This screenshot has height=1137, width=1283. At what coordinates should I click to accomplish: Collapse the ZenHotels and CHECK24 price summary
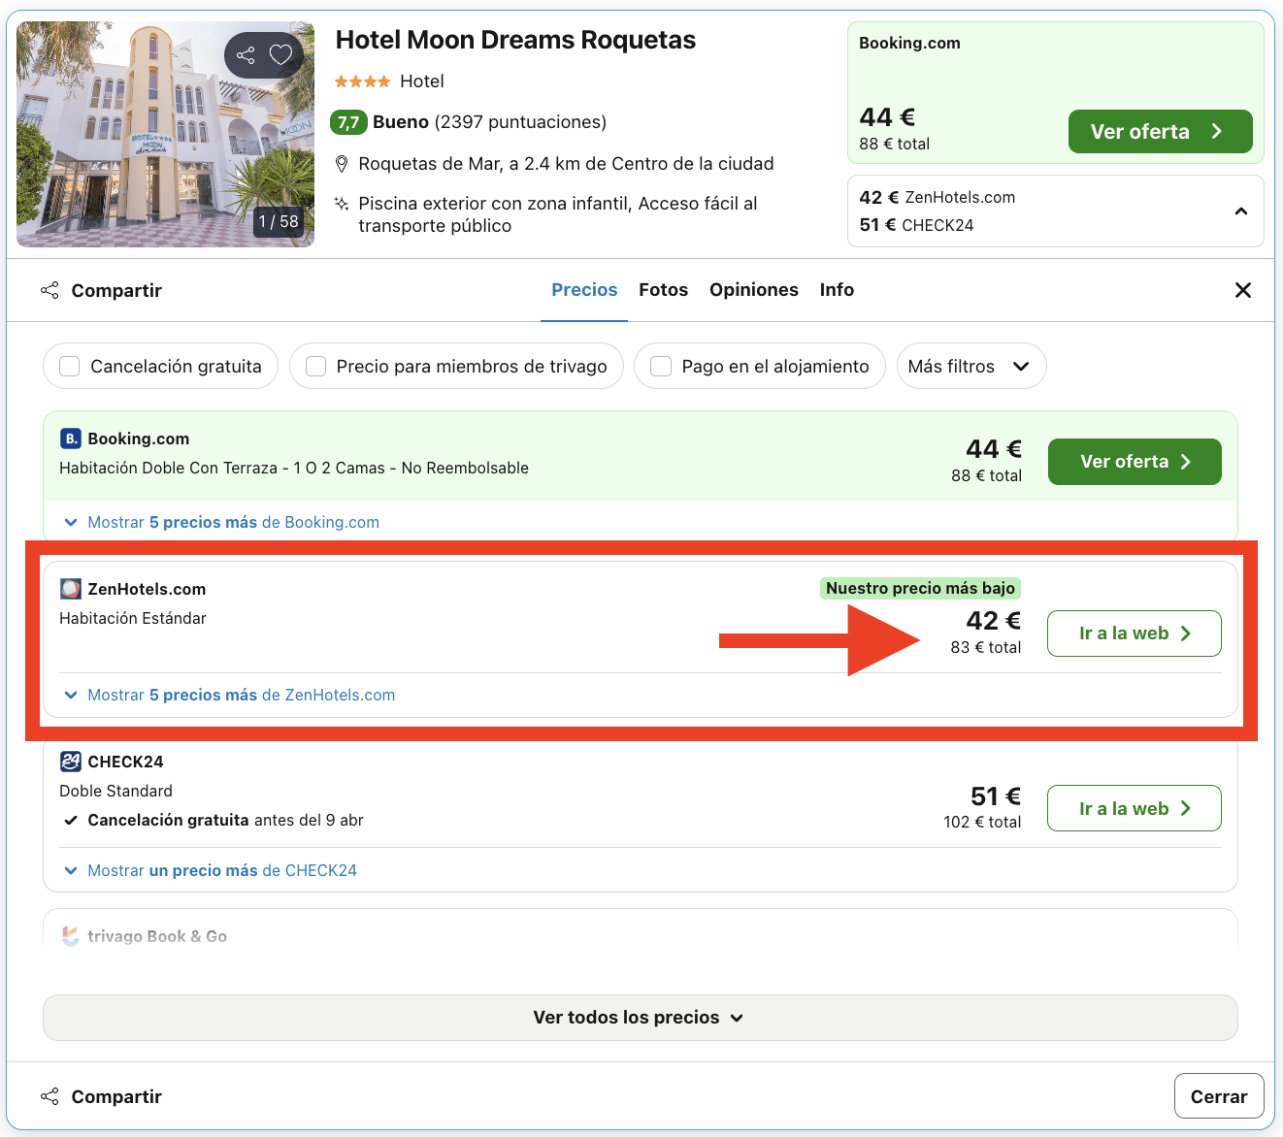click(x=1241, y=211)
